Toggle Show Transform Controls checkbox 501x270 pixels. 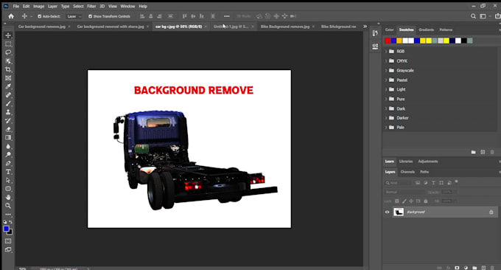[90, 16]
